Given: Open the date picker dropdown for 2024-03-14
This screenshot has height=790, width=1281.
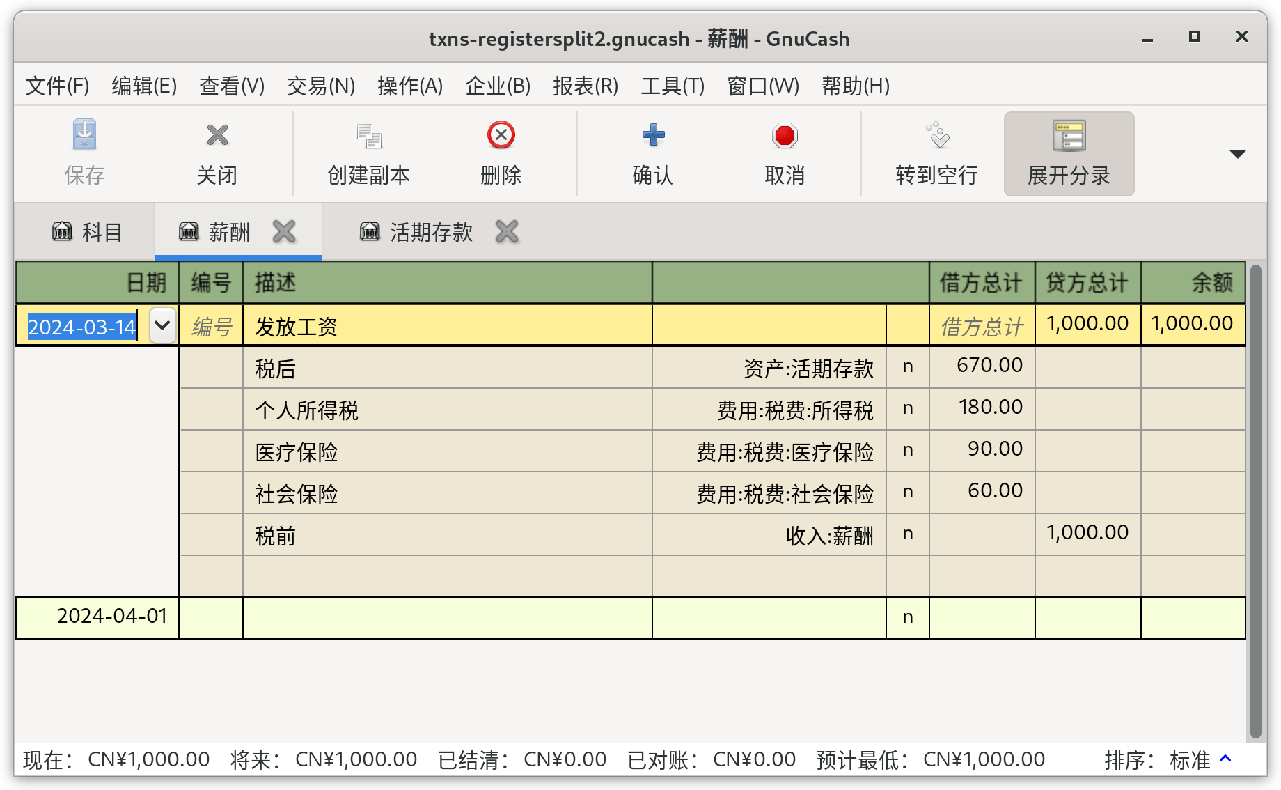Looking at the screenshot, I should coord(162,325).
